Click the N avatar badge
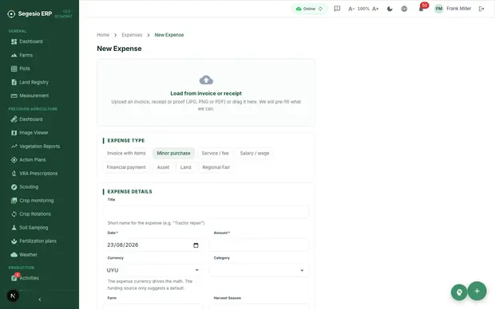 click(x=13, y=295)
